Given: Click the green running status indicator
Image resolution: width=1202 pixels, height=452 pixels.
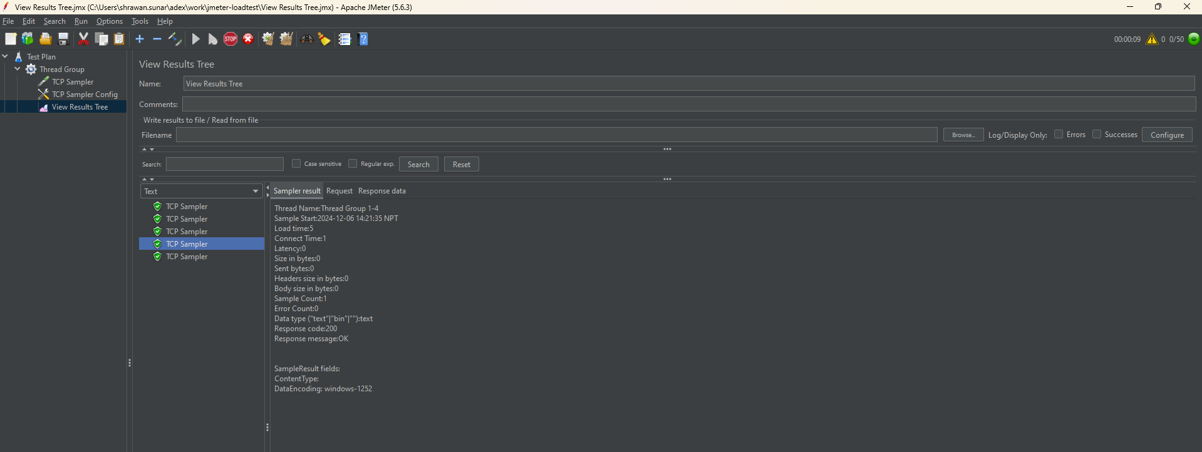Looking at the screenshot, I should 1194,39.
